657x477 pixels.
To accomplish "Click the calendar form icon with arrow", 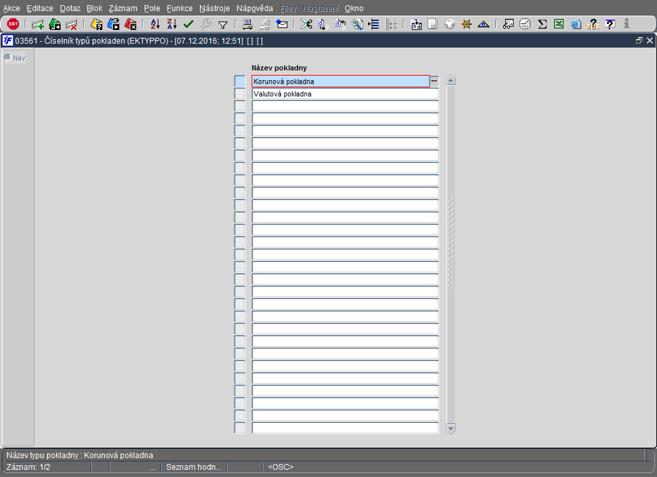I will [x=416, y=24].
